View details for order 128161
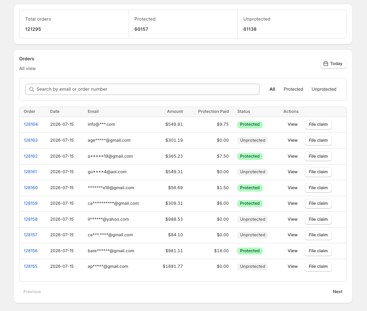 coord(293,172)
